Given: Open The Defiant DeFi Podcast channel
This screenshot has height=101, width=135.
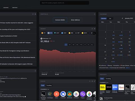Looking at the screenshot, I should click(x=127, y=89).
